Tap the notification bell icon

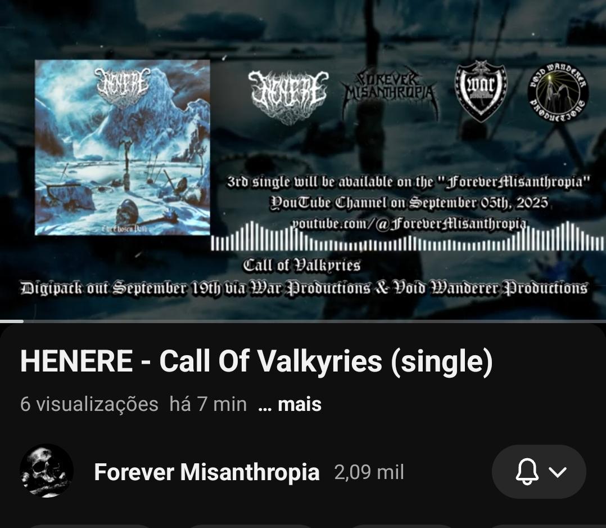527,472
